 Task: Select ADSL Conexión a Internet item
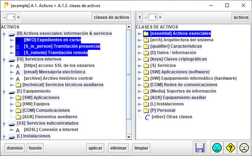point(51,130)
